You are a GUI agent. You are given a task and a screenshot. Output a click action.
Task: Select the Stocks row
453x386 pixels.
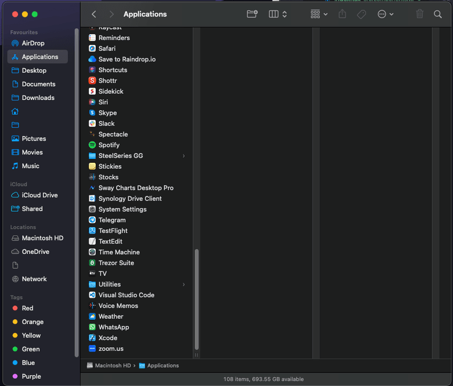(137, 177)
